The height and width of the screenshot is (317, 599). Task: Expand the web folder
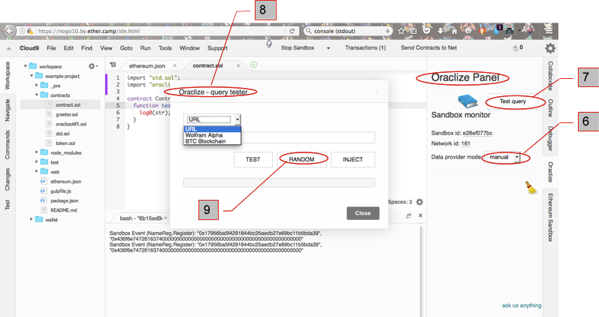[37, 171]
